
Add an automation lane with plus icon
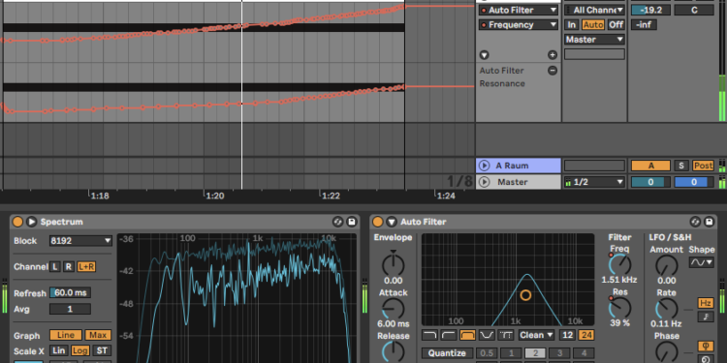point(553,55)
